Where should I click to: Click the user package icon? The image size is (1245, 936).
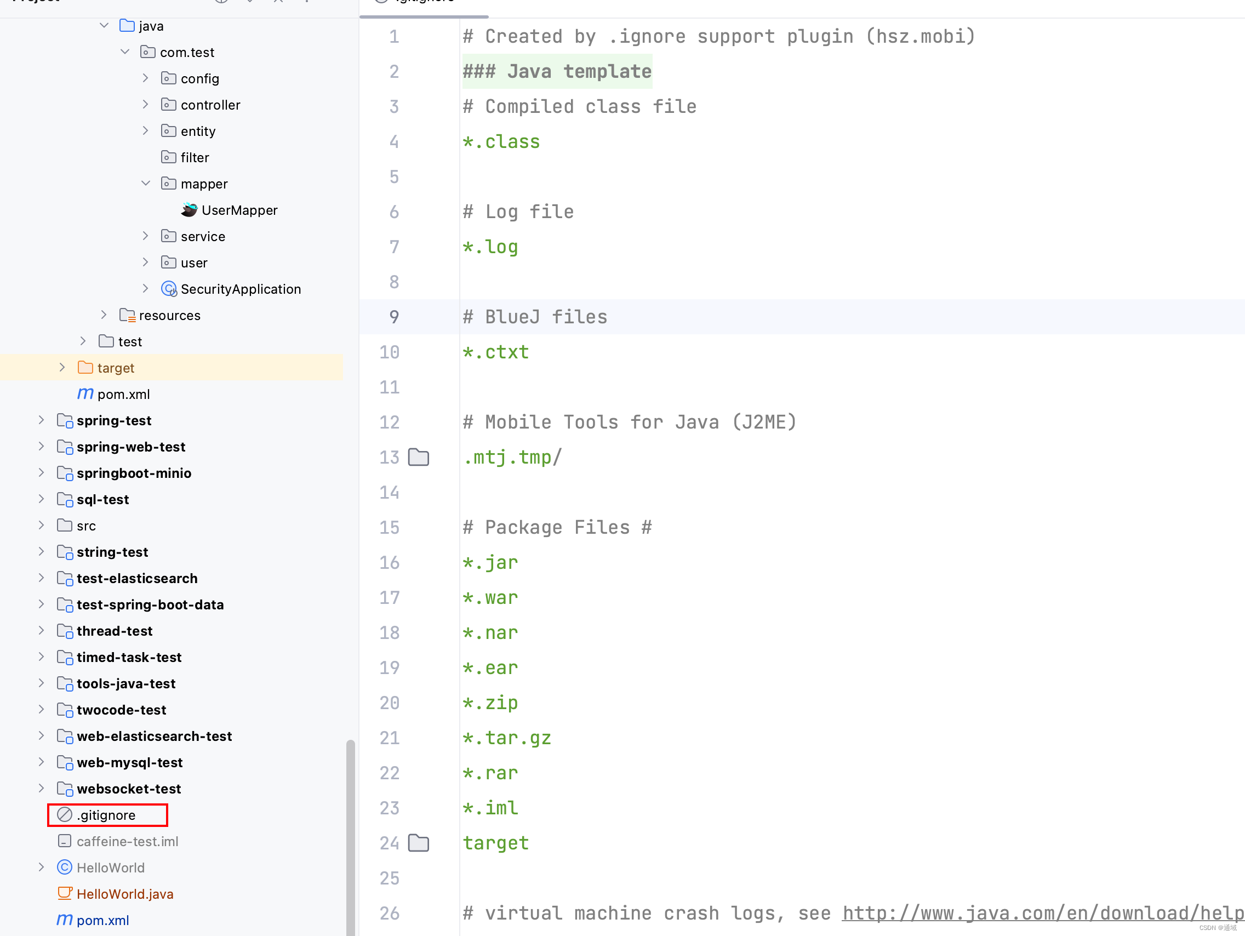(x=169, y=262)
